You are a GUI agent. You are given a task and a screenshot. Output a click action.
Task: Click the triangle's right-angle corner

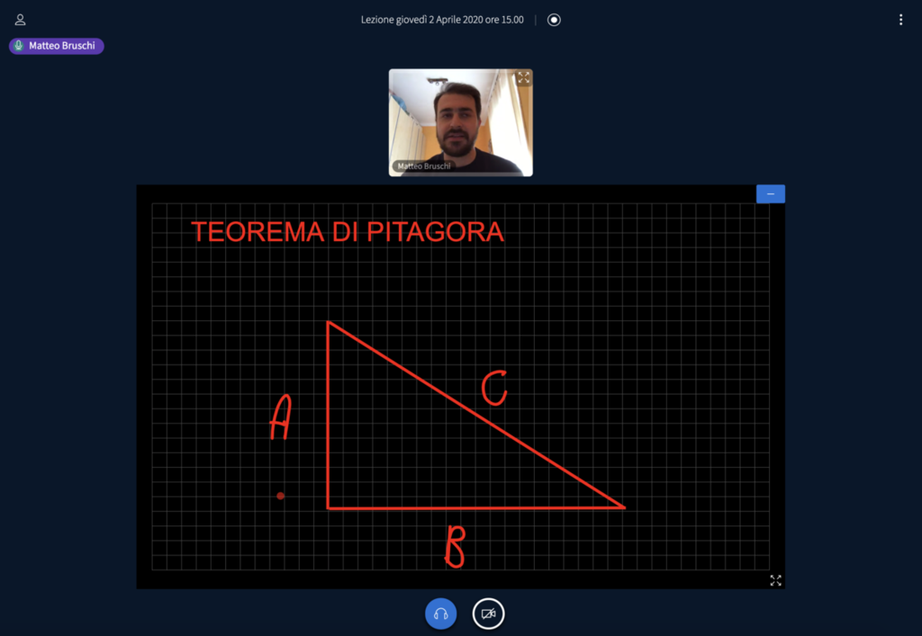329,507
